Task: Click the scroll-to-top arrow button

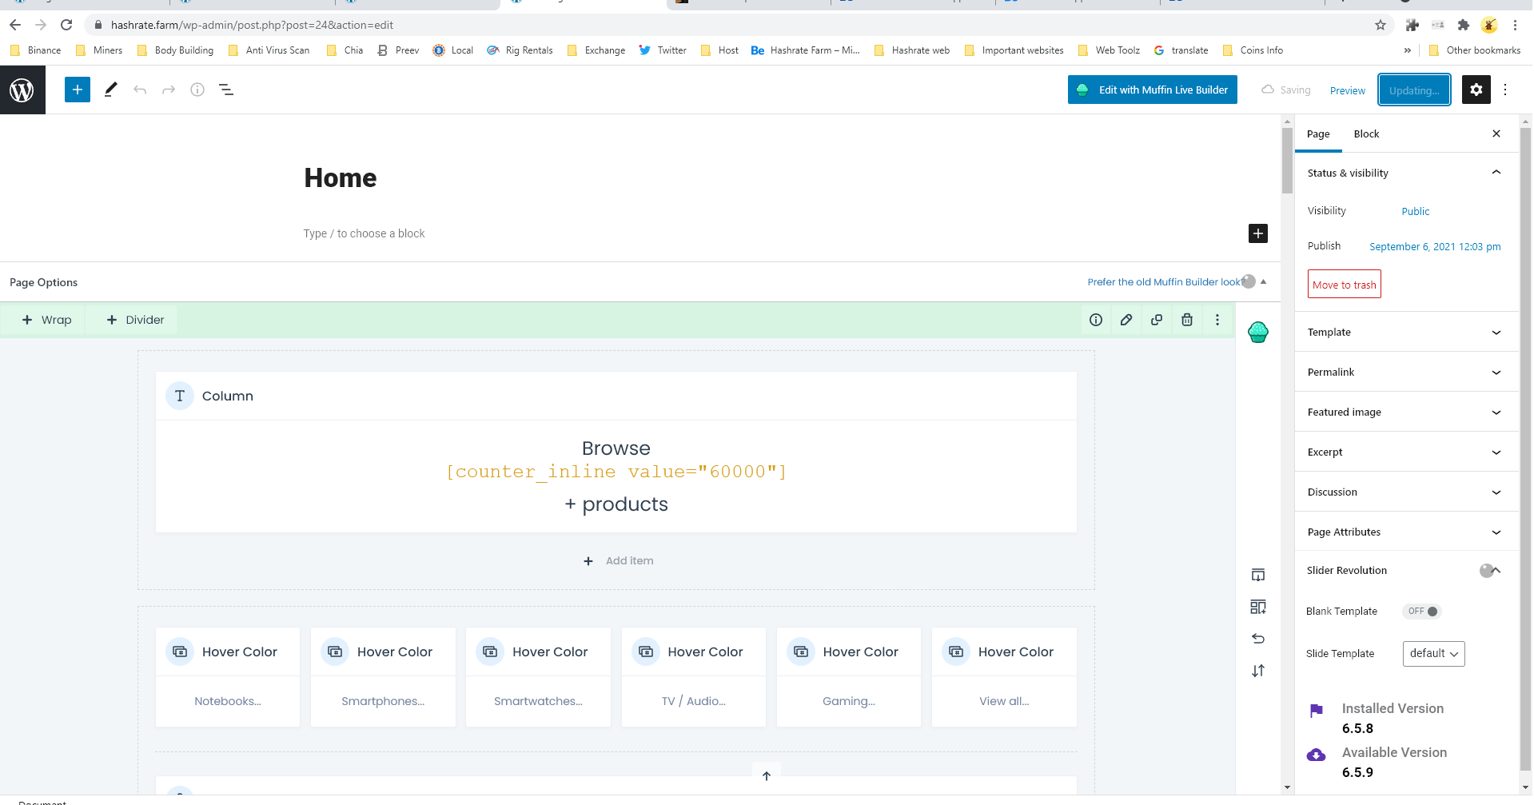Action: click(x=767, y=775)
